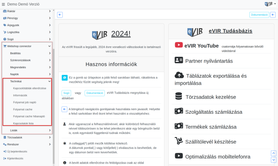Screen dimensions: 278x166
Task: Open Kapcsolótáblák ellenőrzése menu item
Action: pos(30,88)
